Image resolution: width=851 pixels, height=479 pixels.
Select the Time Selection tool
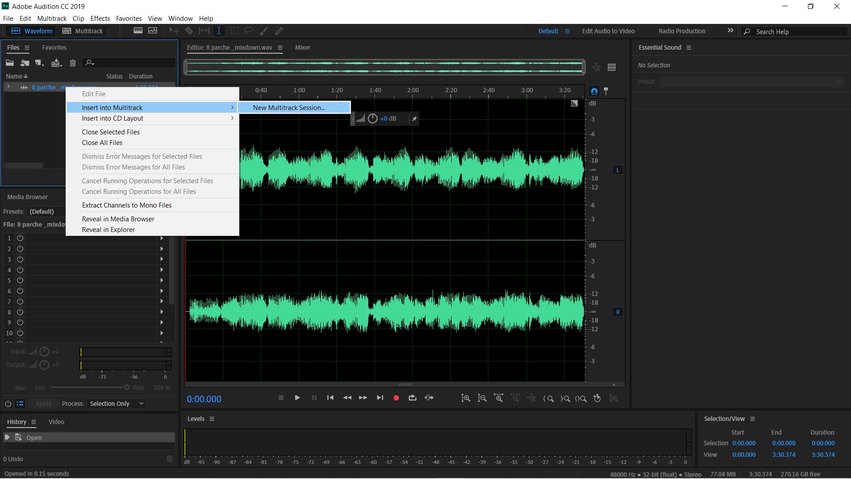pos(219,31)
